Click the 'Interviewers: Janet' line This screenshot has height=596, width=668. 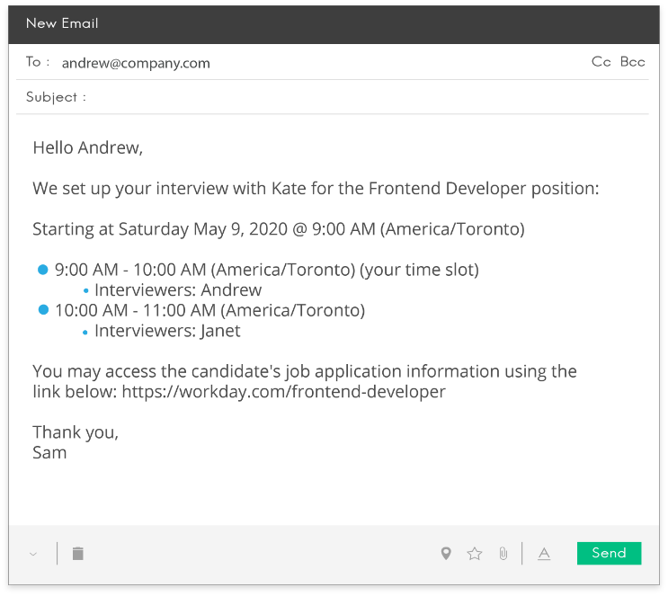pyautogui.click(x=167, y=331)
